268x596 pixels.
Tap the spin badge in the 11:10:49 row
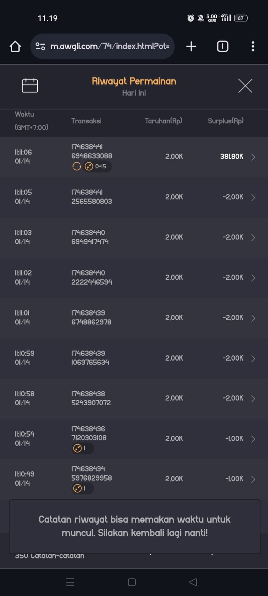tap(82, 488)
